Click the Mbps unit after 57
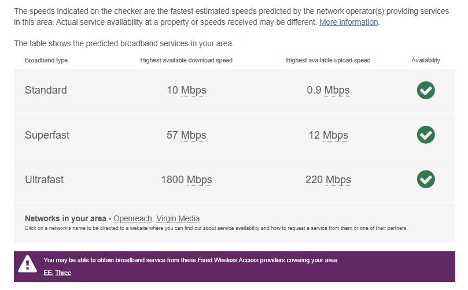The width and height of the screenshot is (468, 290). pos(193,135)
